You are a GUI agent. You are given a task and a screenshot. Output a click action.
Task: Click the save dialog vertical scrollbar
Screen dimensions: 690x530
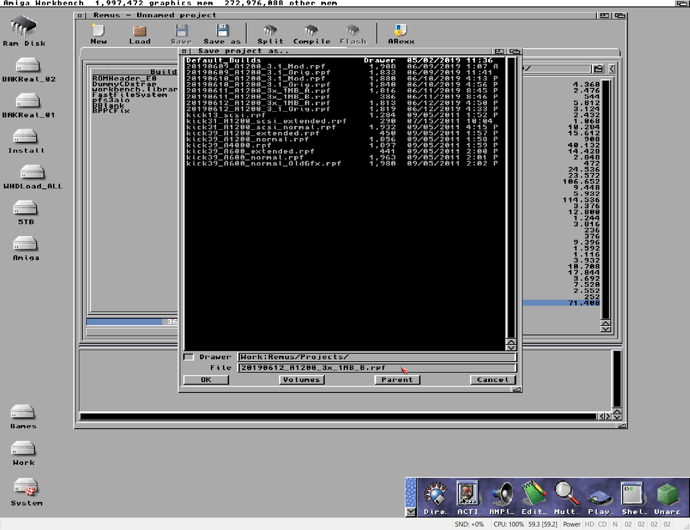[x=511, y=197]
